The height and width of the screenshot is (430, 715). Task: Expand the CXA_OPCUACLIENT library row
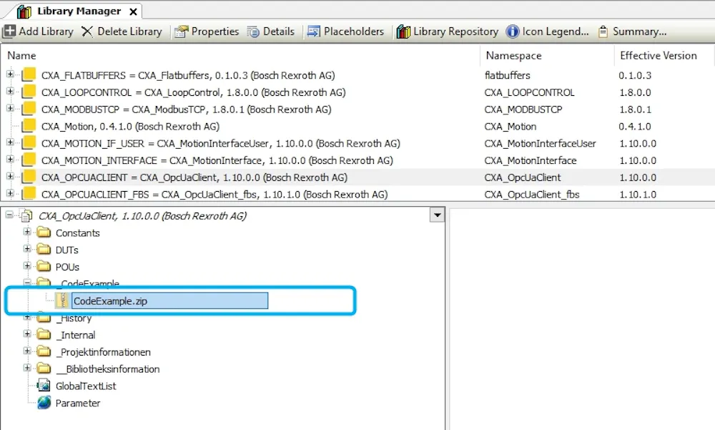10,176
